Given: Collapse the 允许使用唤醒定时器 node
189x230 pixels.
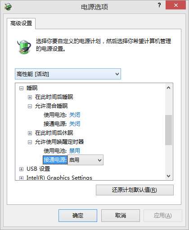Looking at the screenshot, I should click(x=30, y=142).
